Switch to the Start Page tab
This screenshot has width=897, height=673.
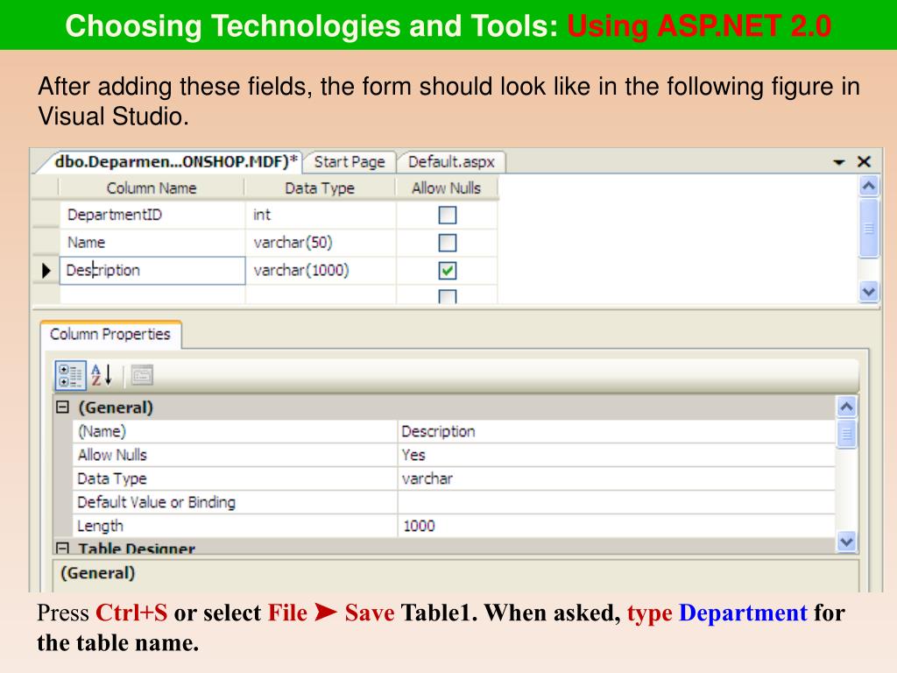tap(349, 162)
